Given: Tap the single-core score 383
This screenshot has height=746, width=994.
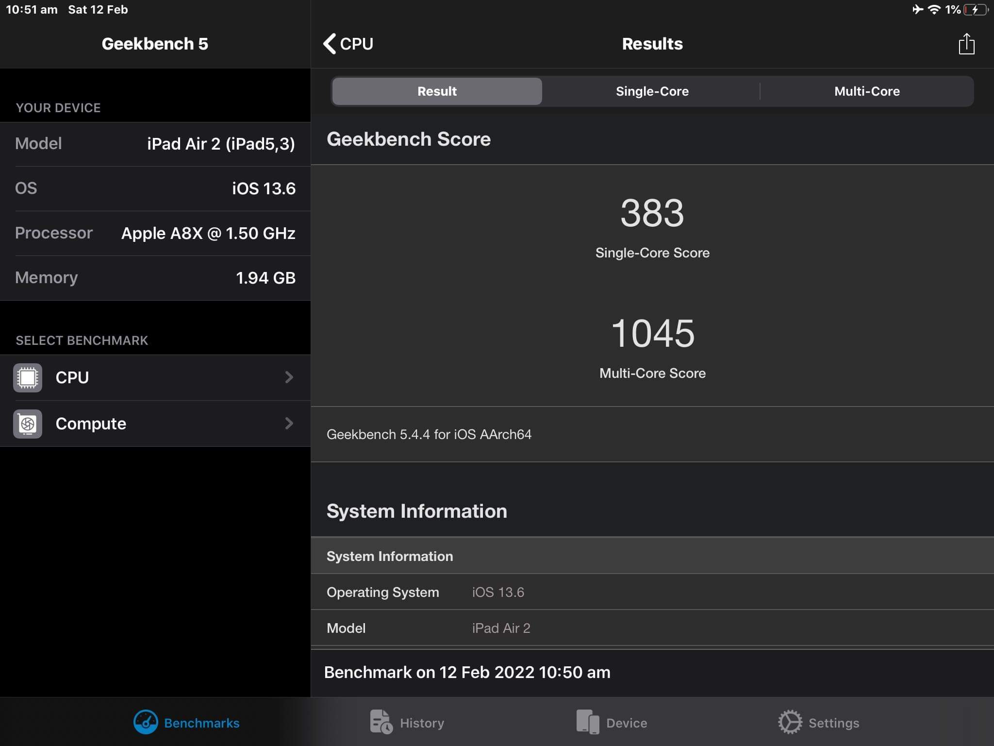Looking at the screenshot, I should pos(652,213).
